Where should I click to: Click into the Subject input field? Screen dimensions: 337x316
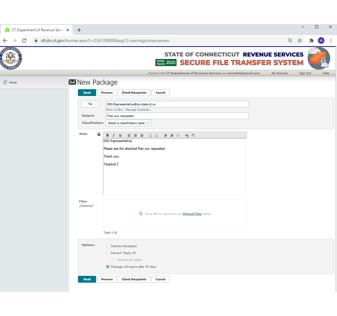pyautogui.click(x=177, y=116)
